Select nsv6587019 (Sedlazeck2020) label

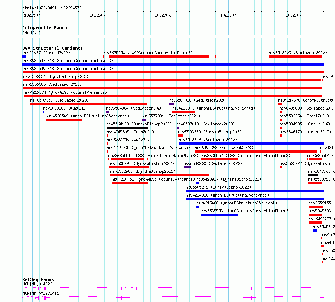coord(206,124)
